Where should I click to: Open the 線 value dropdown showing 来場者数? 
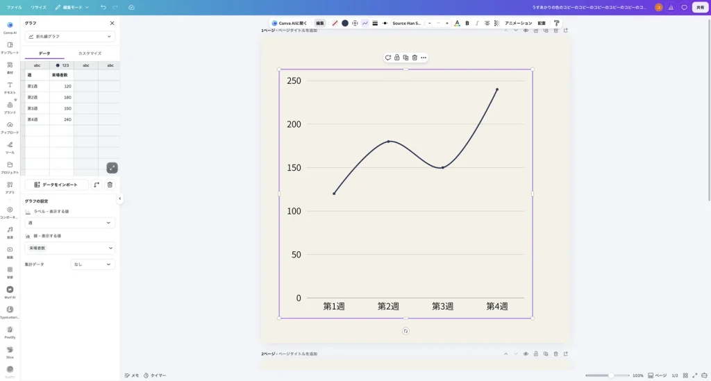click(x=70, y=248)
